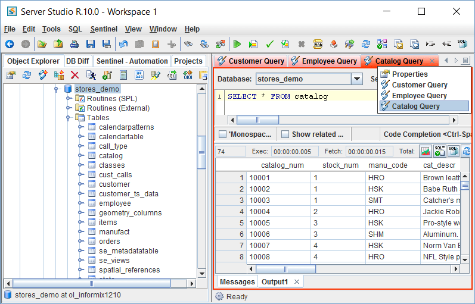Screen dimensions: 475x304
Task: Select the orders table in tree
Action: [x=110, y=242]
